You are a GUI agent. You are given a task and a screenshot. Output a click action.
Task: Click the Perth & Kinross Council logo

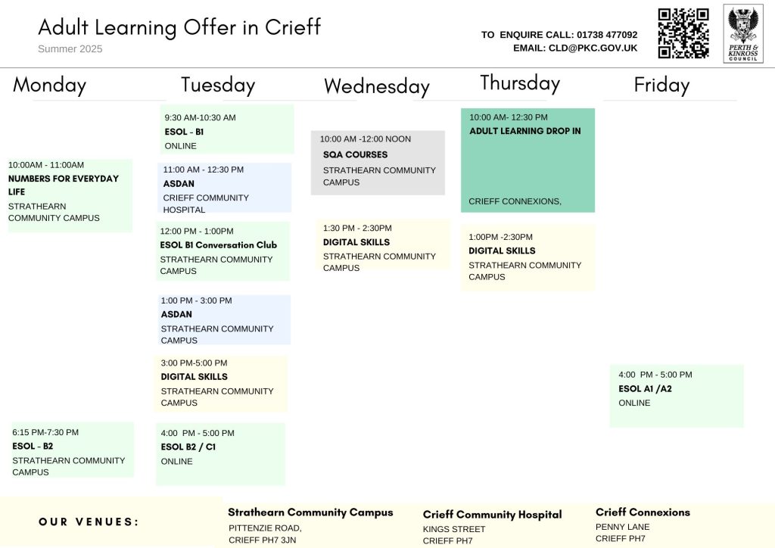pos(743,34)
